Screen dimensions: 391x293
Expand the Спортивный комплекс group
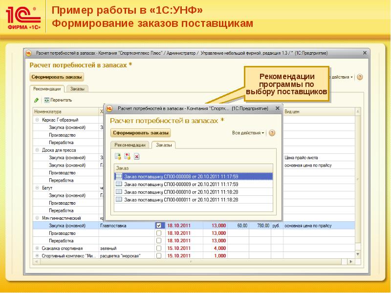click(x=37, y=255)
